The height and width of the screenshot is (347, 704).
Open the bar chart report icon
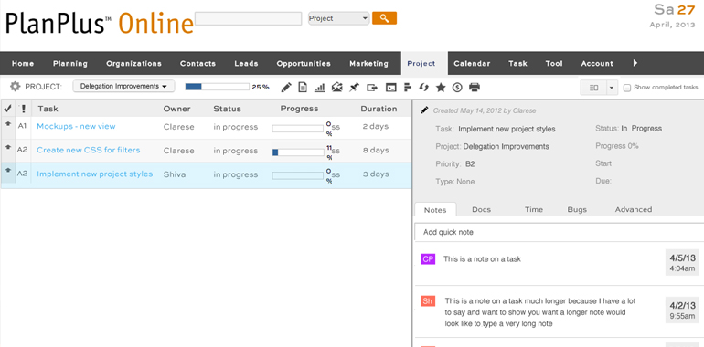pos(320,88)
